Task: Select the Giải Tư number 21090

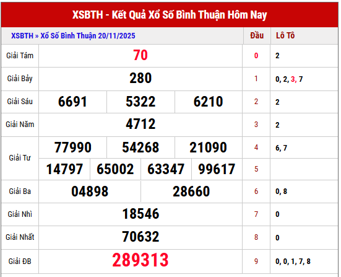Action: pos(209,147)
